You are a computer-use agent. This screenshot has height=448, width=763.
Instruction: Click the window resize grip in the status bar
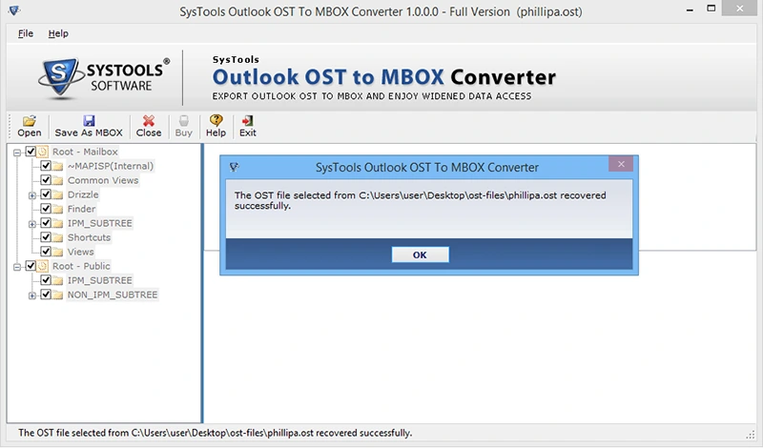(x=750, y=435)
